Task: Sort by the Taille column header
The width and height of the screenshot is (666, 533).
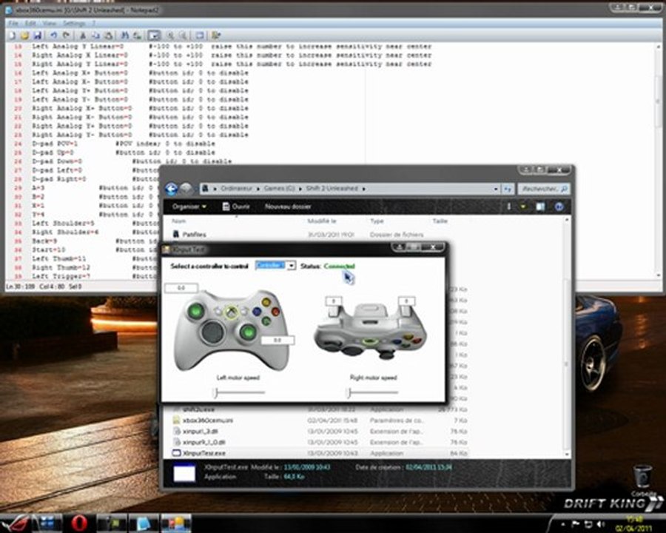Action: click(440, 221)
